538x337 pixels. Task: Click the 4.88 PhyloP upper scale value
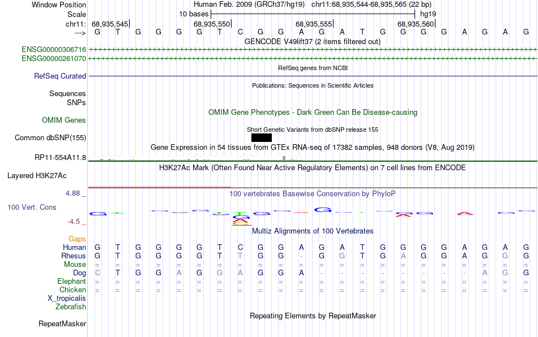[72, 193]
